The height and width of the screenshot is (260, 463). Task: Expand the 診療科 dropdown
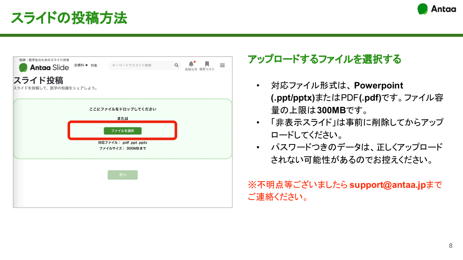point(81,65)
